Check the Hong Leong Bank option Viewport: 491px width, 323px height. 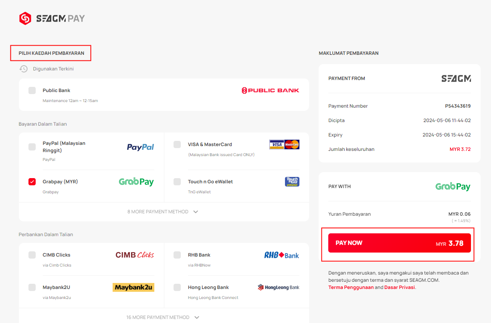(177, 287)
